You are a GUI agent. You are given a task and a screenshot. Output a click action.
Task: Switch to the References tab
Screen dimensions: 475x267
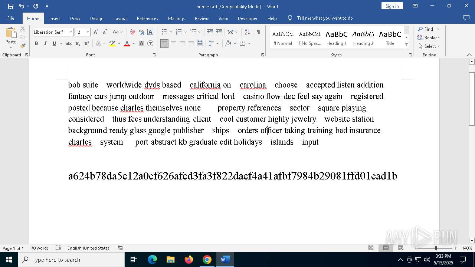point(147,18)
